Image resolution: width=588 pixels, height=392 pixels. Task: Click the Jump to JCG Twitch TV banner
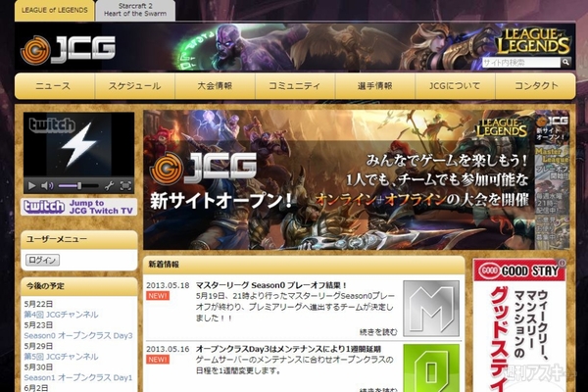(78, 207)
